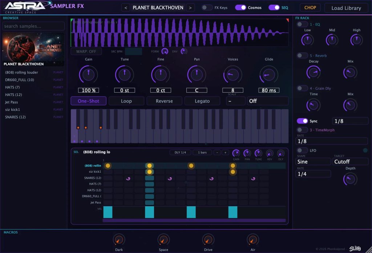Click the FORM small knob
The width and height of the screenshot is (372, 253).
(x=165, y=51)
